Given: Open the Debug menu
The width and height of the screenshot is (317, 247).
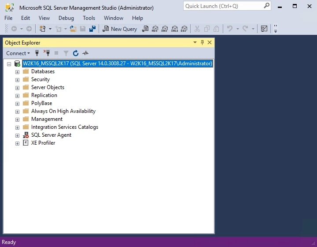Looking at the screenshot, I should pos(66,18).
